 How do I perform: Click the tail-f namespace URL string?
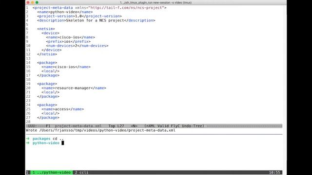(x=126, y=8)
